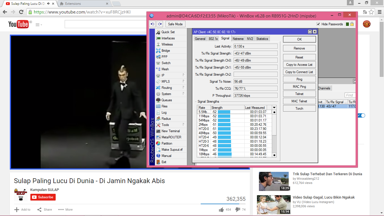This screenshot has height=216, width=384.
Task: Click the thumbs down dislike icon
Action: (238, 210)
